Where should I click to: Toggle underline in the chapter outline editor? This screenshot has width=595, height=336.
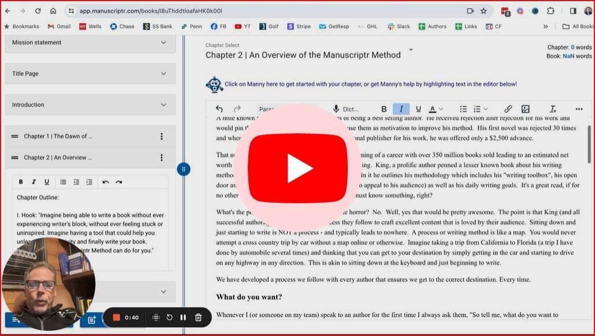(x=47, y=182)
